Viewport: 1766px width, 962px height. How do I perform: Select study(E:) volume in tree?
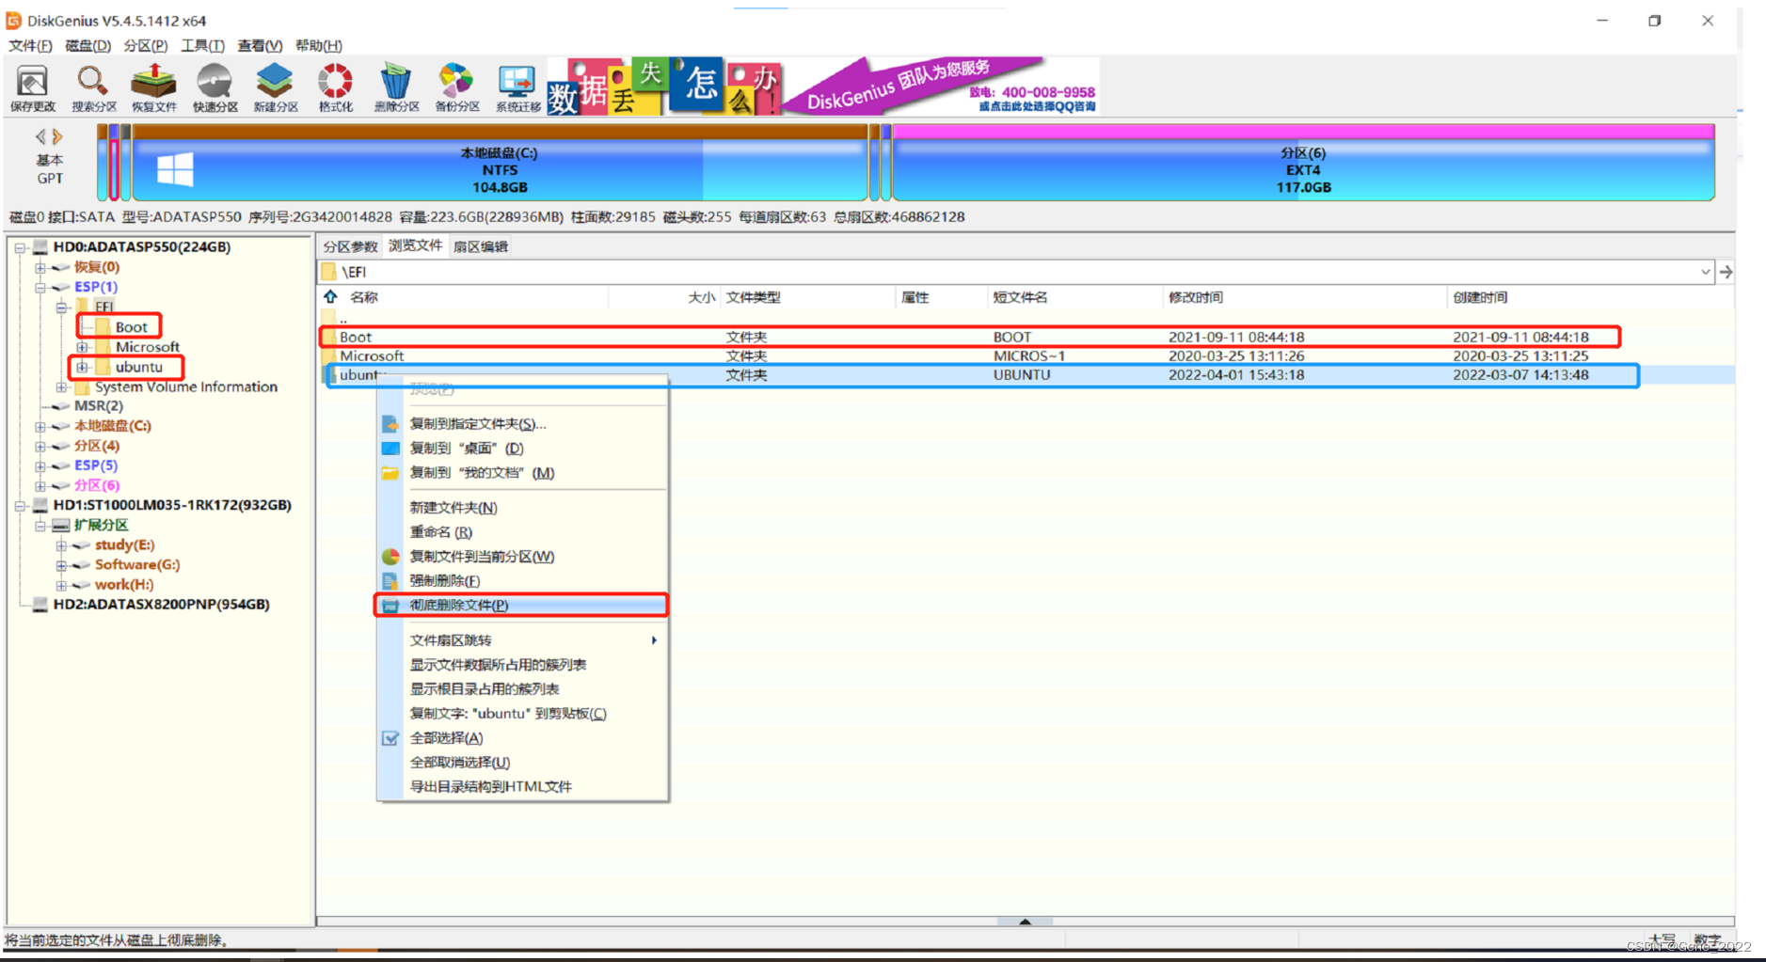coord(124,544)
